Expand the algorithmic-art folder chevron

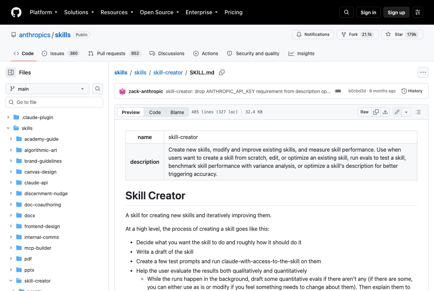pos(11,150)
